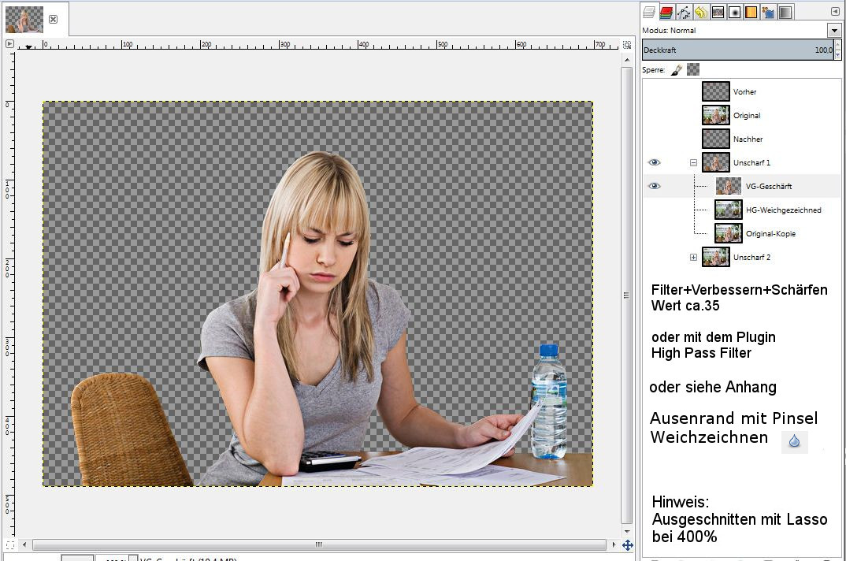Increase Deckkraft with the up spinner arrow
Screen dimensions: 846x561
(837, 46)
